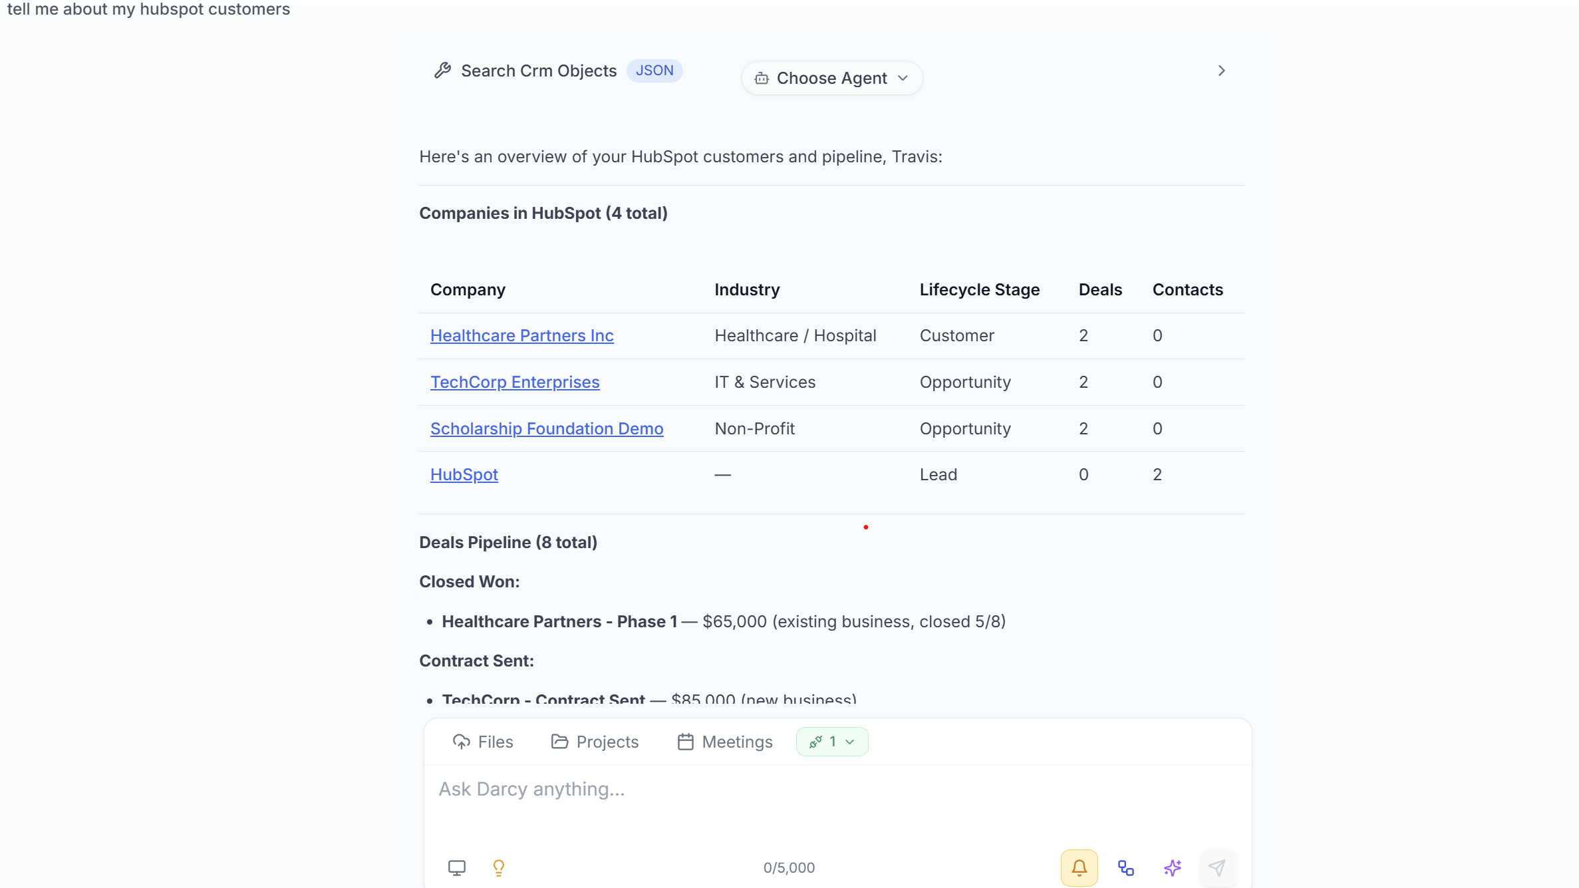Expand the connected integrations dropdown showing 1

[832, 742]
